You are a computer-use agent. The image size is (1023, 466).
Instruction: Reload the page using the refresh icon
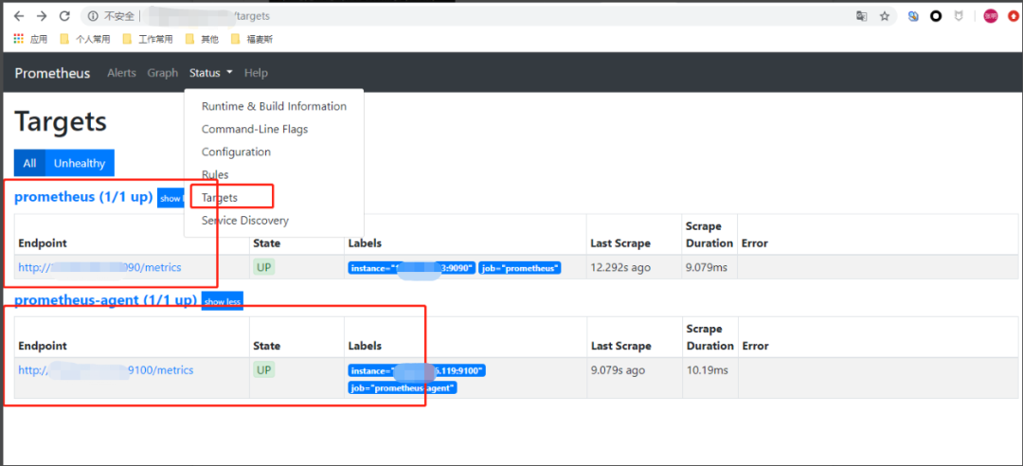[x=64, y=16]
